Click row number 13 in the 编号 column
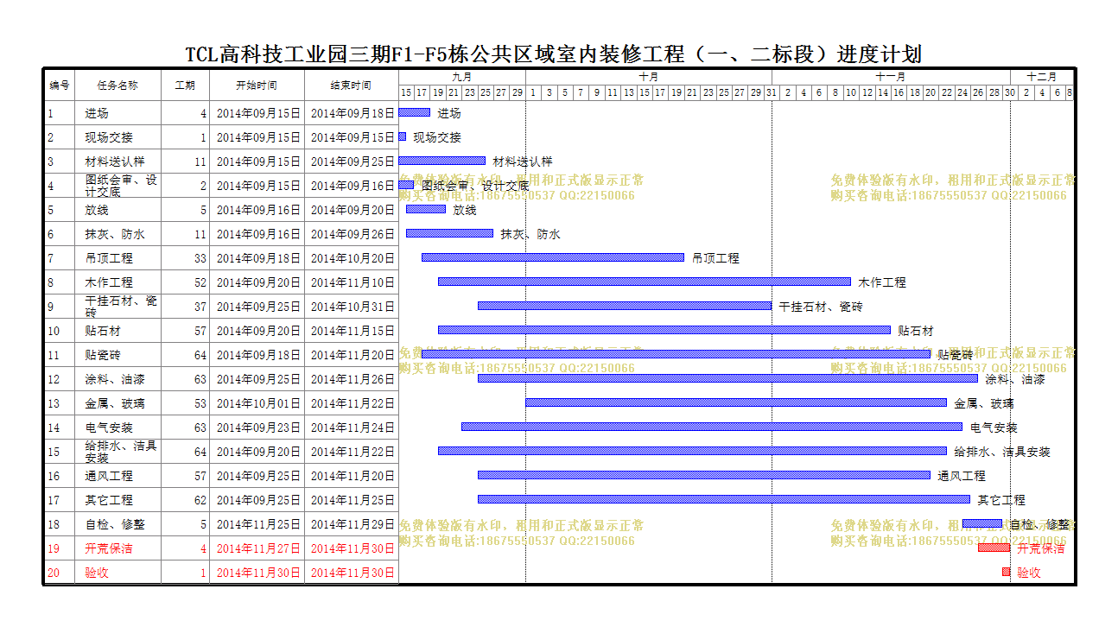The image size is (1118, 627). 54,403
